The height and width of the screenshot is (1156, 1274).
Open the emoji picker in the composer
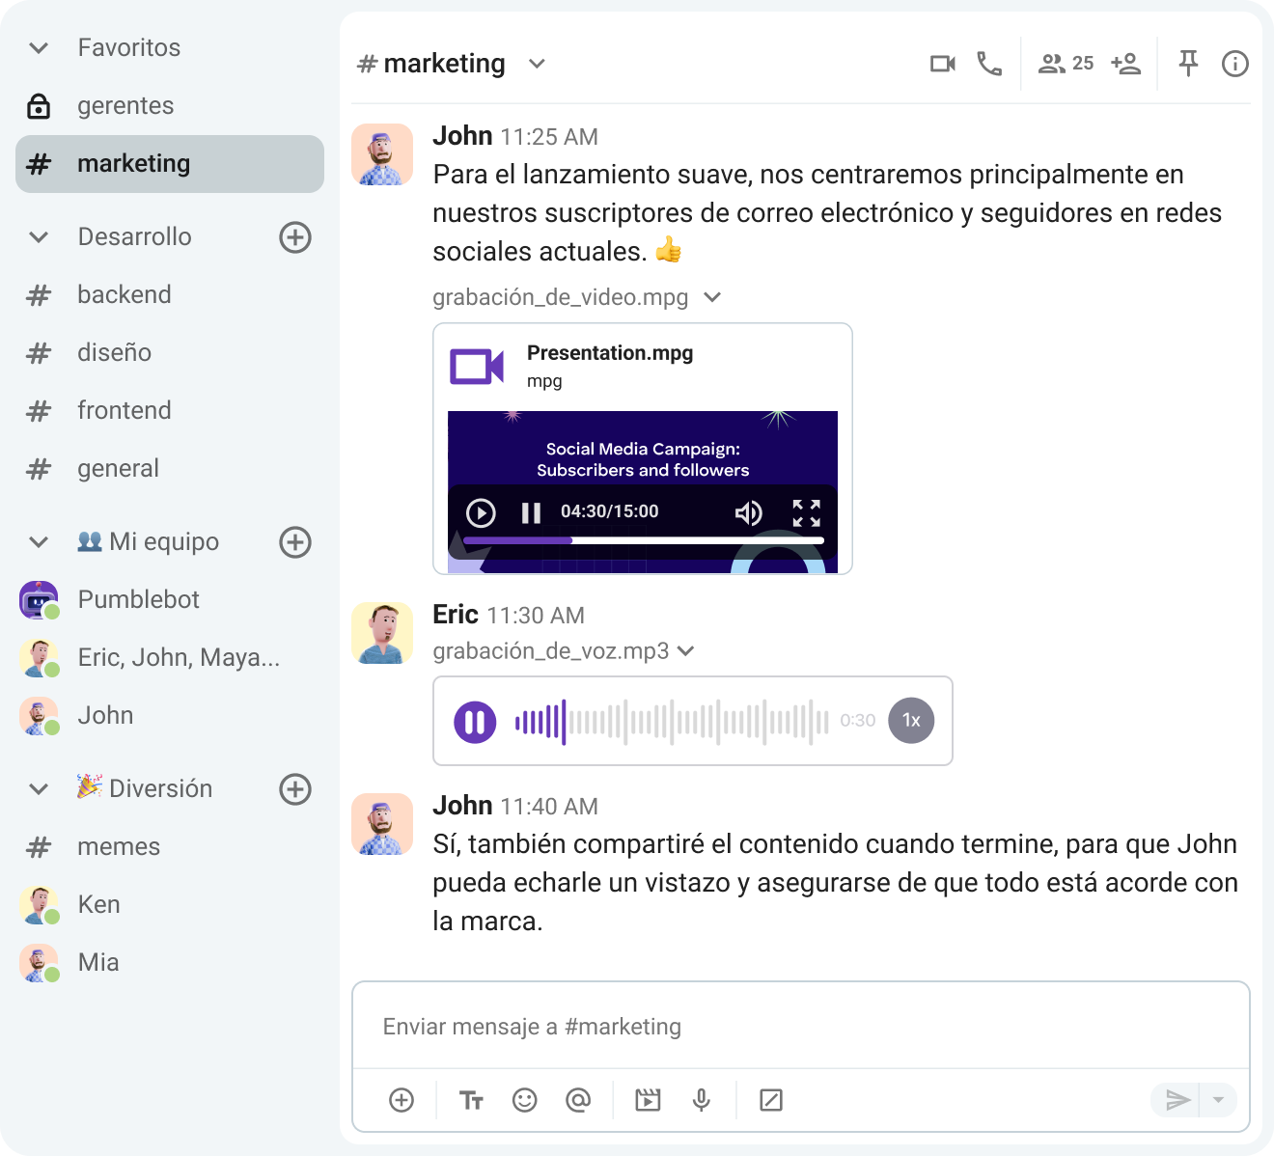point(525,1099)
